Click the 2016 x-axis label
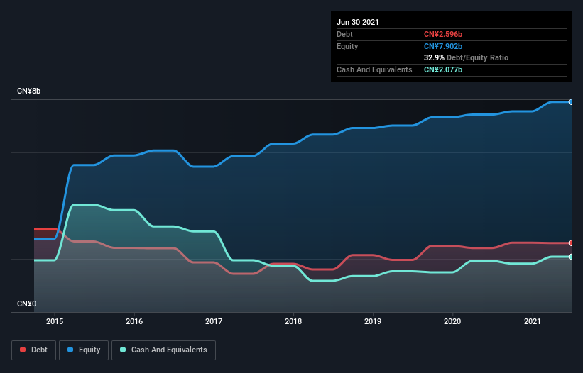This screenshot has width=583, height=373. pyautogui.click(x=134, y=321)
